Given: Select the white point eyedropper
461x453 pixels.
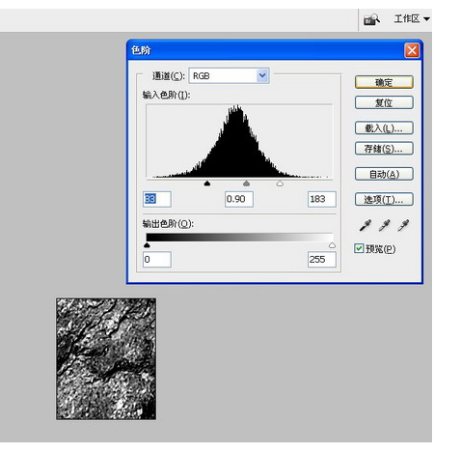Looking at the screenshot, I should (x=403, y=225).
